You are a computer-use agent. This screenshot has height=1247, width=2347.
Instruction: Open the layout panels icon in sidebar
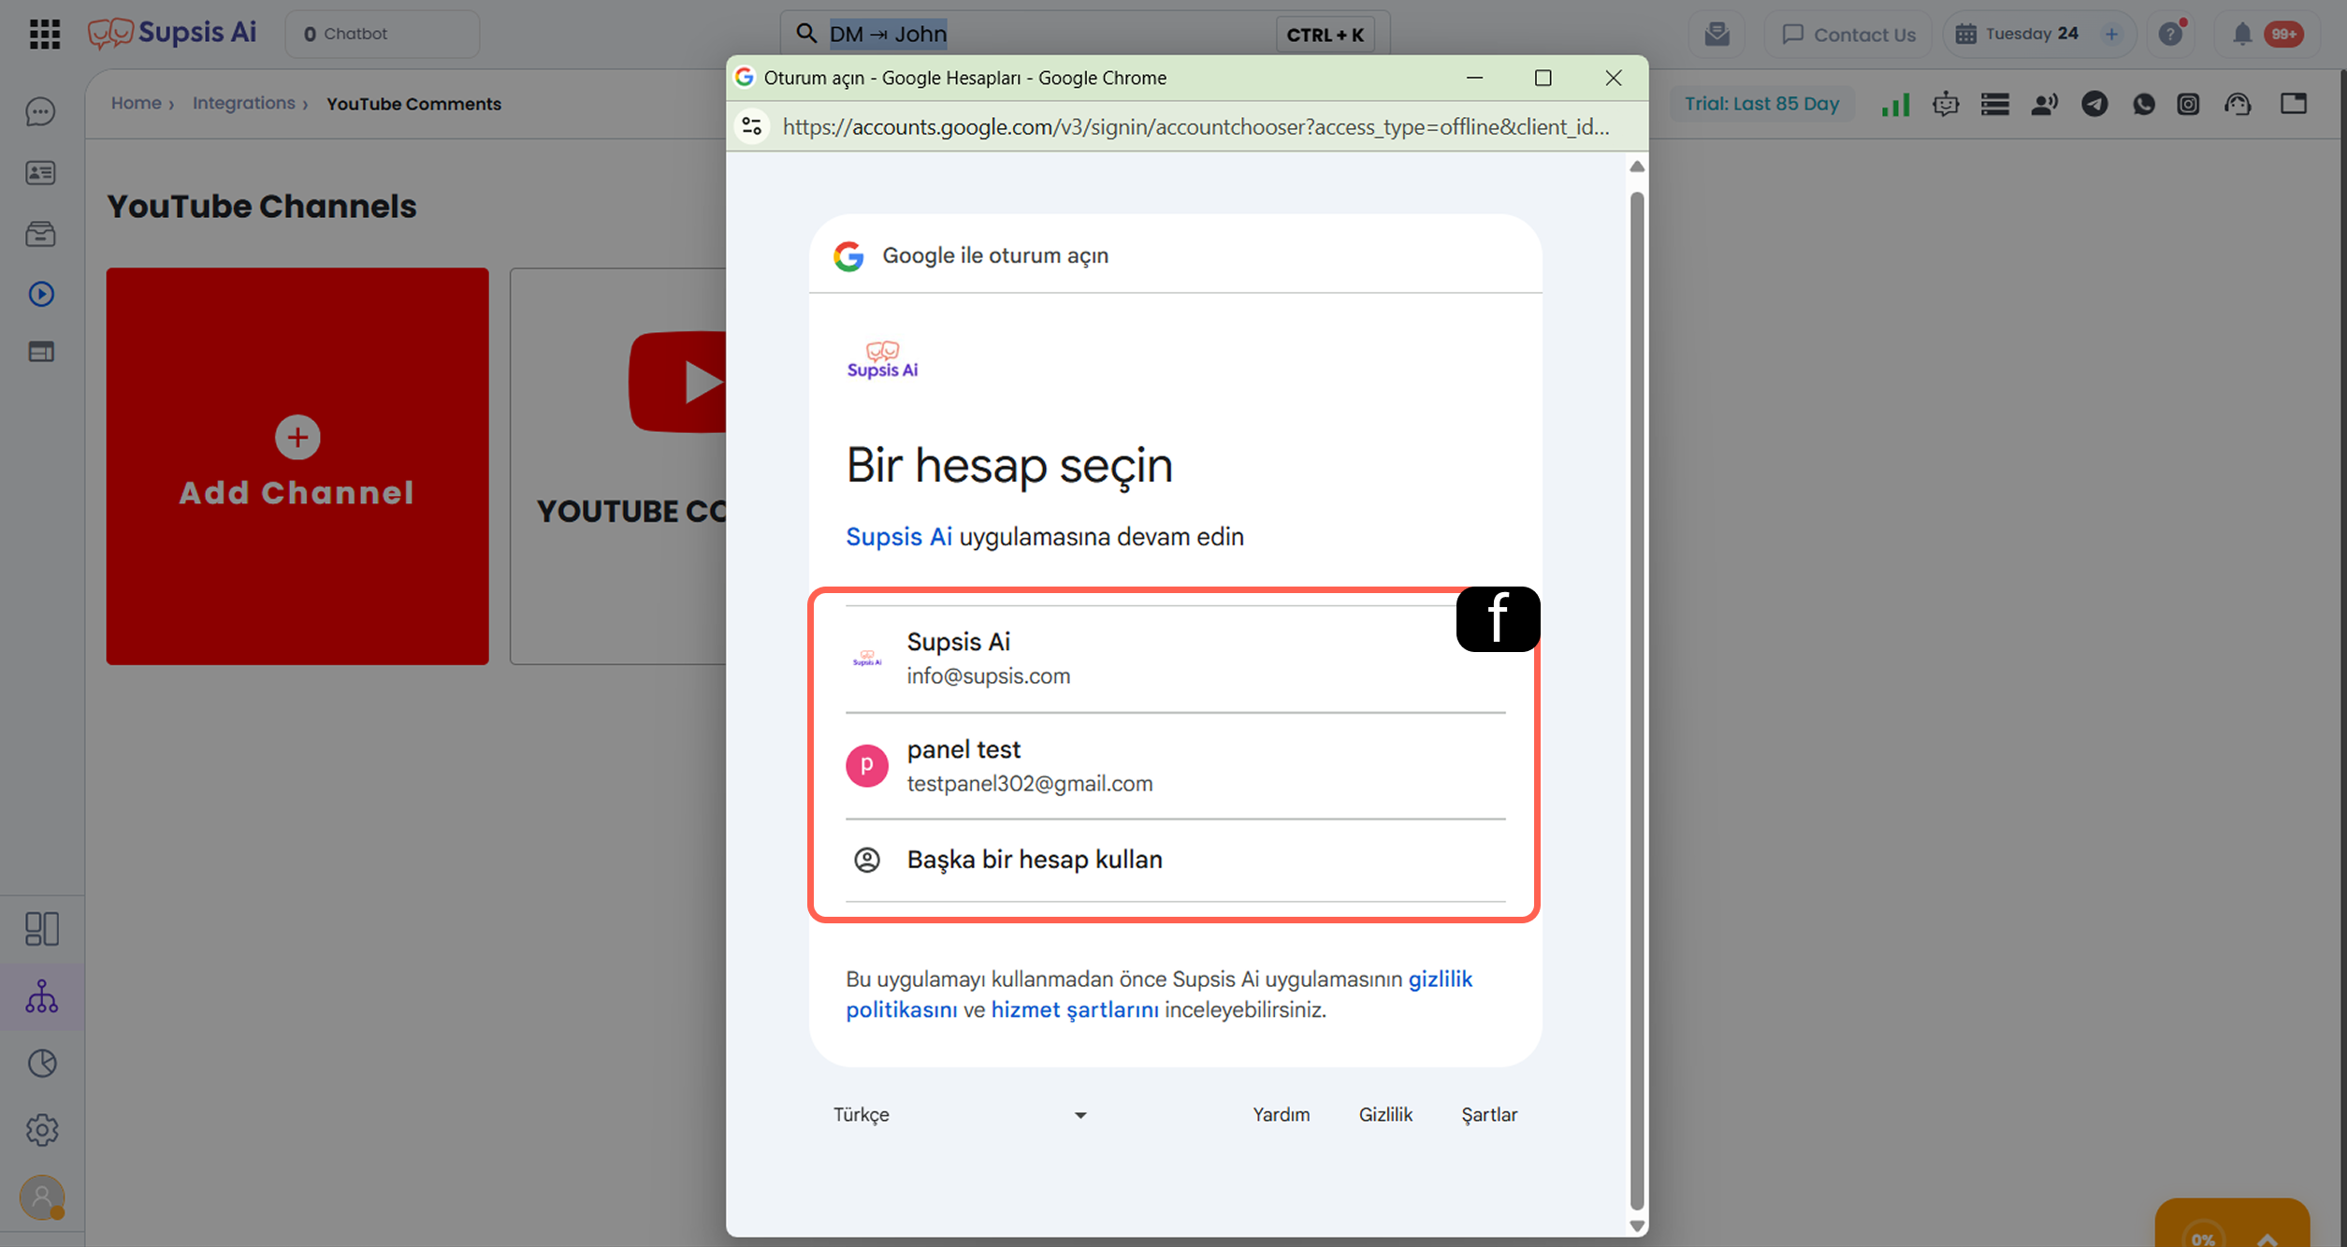(x=42, y=929)
